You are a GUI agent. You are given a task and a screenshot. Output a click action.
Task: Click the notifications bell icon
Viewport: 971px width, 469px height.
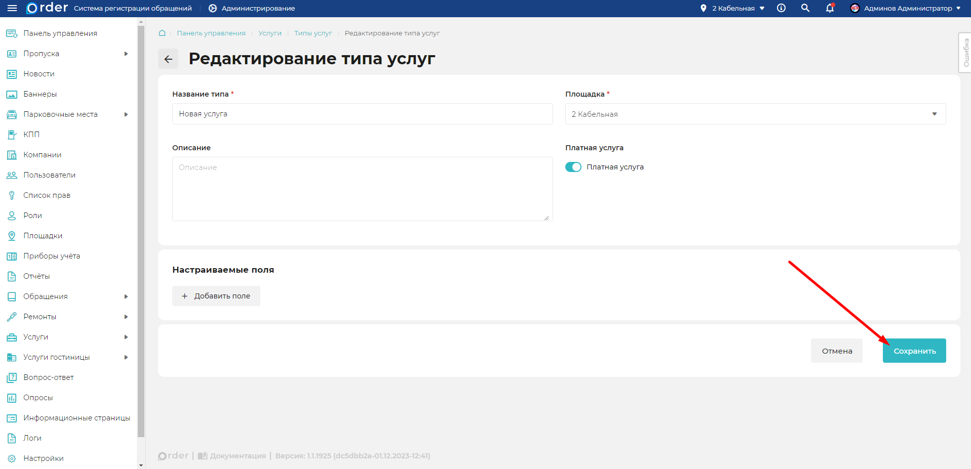pos(829,8)
